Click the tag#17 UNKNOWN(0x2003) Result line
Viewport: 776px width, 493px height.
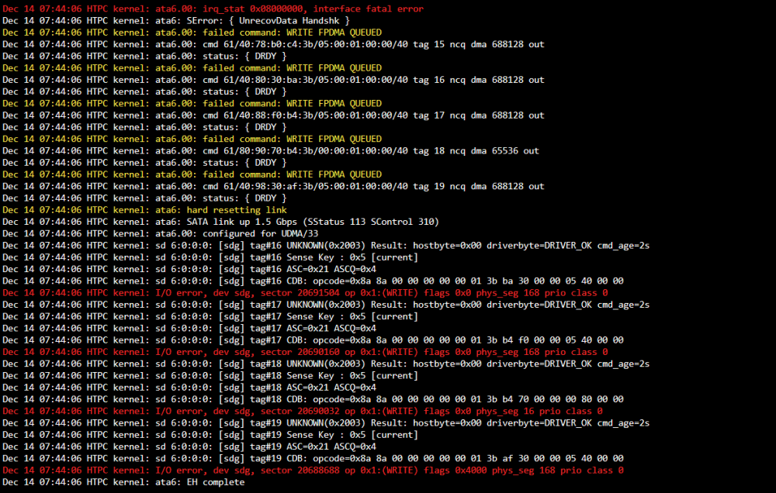click(326, 305)
